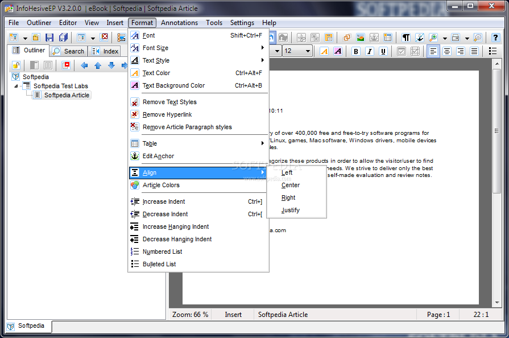The width and height of the screenshot is (509, 338).
Task: Select Edit Anchor from Format menu
Action: (x=198, y=156)
